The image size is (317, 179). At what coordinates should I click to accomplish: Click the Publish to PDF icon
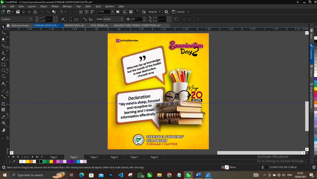click(x=92, y=12)
